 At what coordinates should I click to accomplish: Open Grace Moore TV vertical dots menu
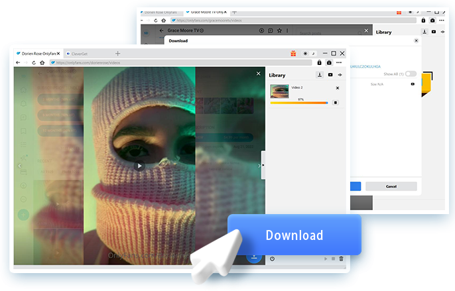pos(287,30)
